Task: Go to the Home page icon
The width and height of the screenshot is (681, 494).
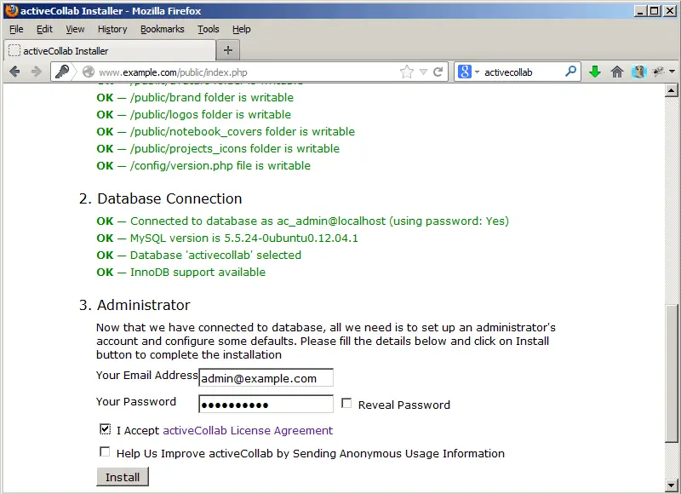Action: pyautogui.click(x=617, y=72)
